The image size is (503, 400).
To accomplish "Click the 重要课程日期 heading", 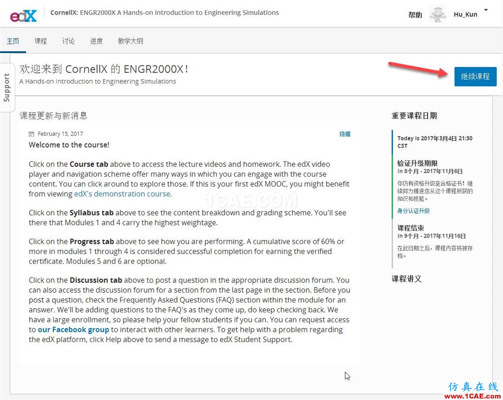I will tap(414, 116).
